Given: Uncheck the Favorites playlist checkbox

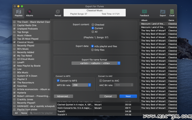Looking at the screenshot, I should tap(14, 86).
